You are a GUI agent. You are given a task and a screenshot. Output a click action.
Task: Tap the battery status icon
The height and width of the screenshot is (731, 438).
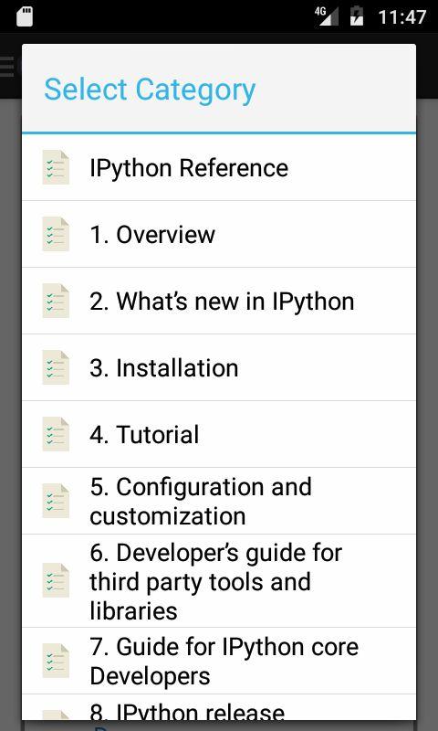(357, 16)
